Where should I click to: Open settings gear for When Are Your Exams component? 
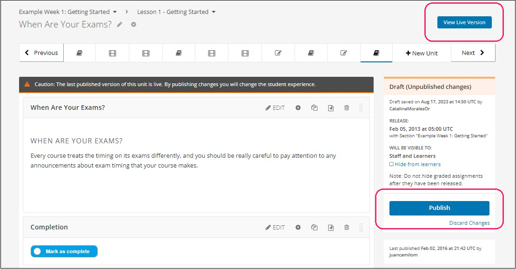point(298,108)
